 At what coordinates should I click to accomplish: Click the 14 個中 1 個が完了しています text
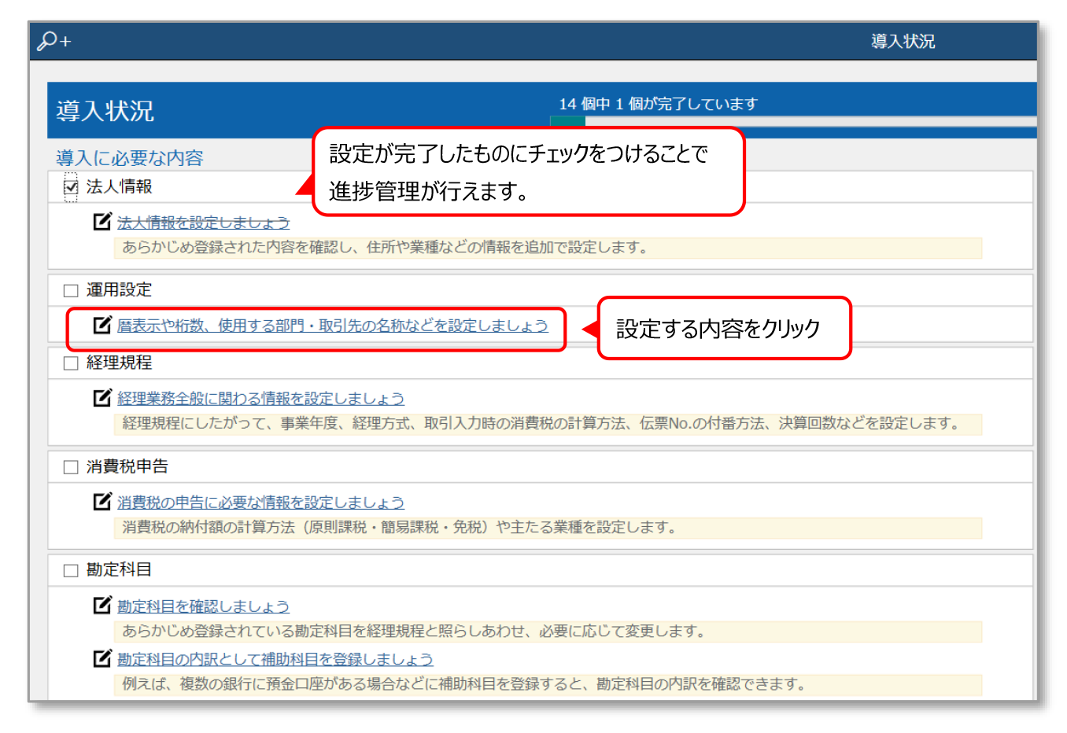(659, 104)
